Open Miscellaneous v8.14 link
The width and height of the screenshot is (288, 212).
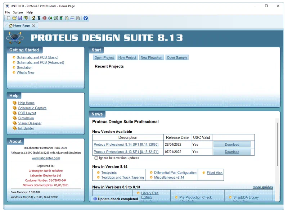pos(169,178)
